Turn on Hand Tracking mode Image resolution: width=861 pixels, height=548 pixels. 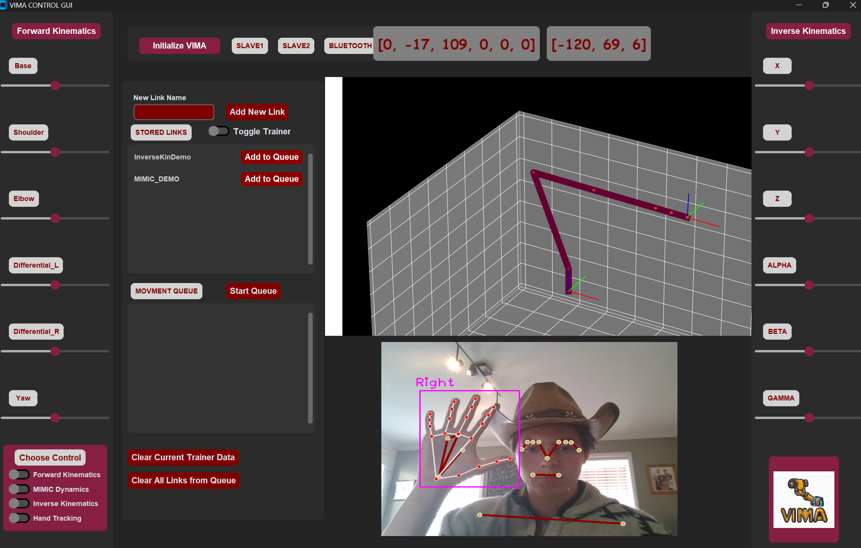19,518
